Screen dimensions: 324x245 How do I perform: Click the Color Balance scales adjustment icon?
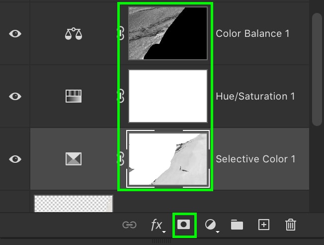(74, 34)
